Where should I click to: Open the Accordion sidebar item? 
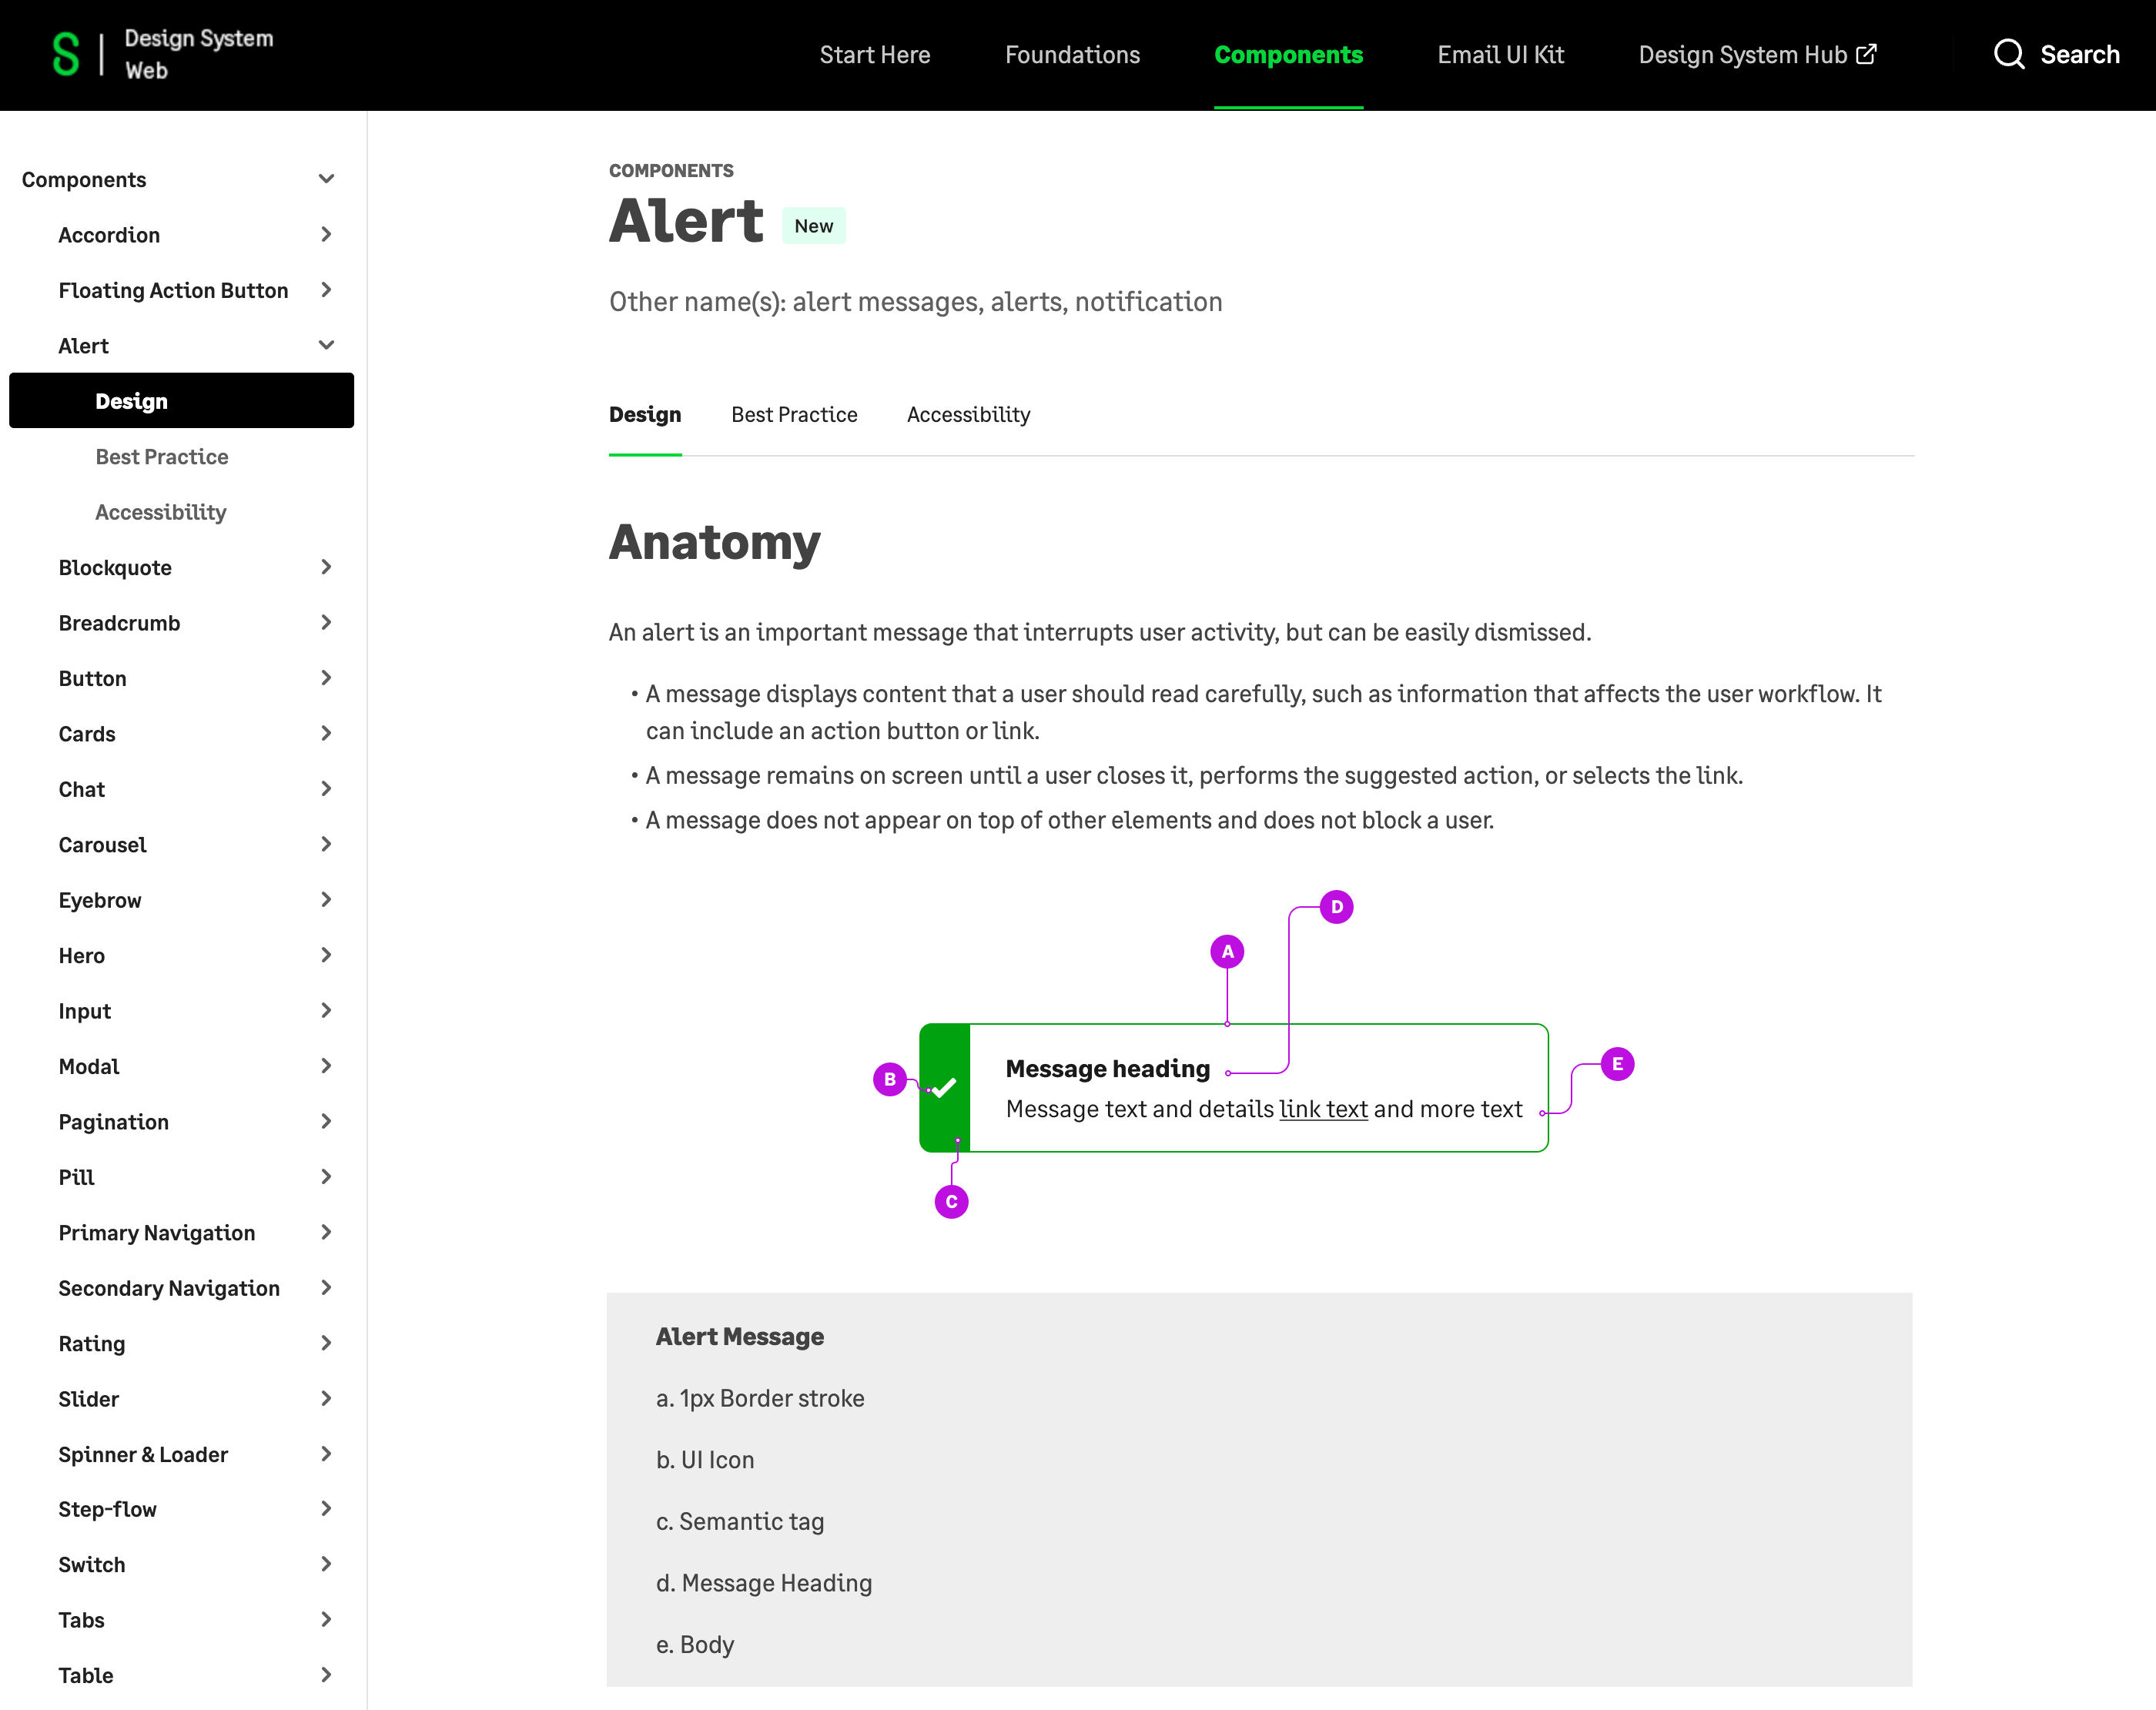coord(109,235)
